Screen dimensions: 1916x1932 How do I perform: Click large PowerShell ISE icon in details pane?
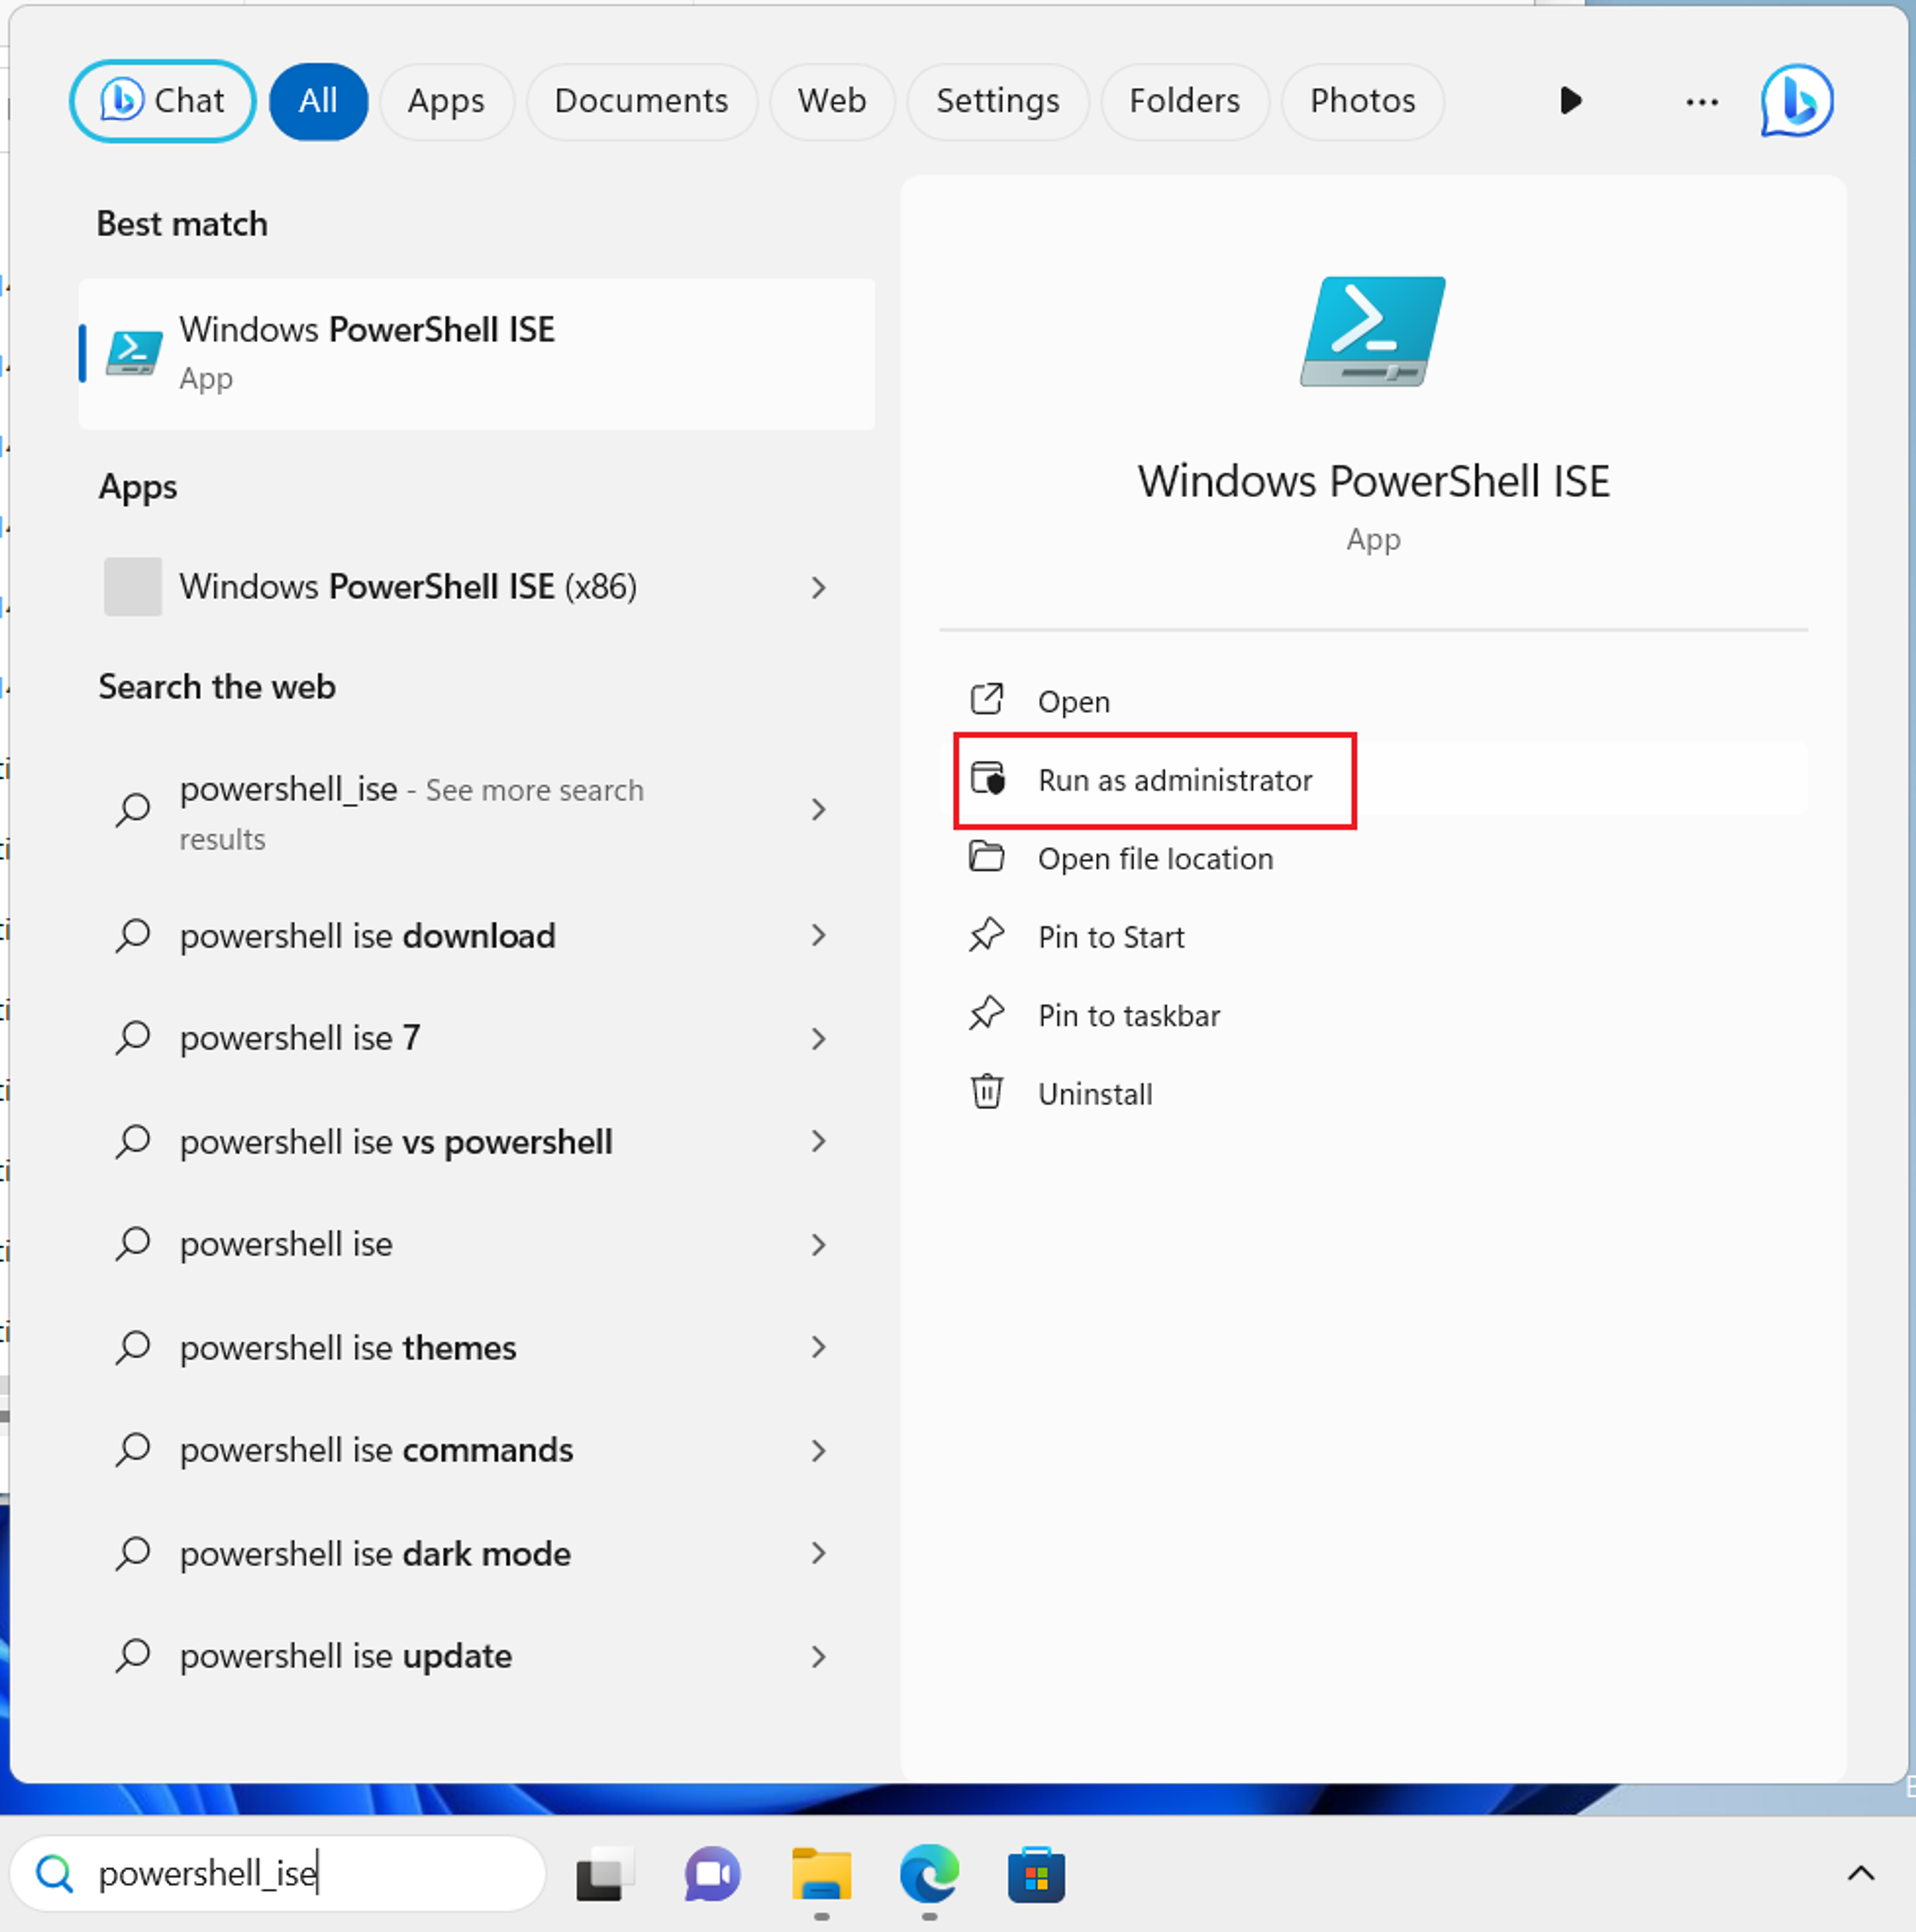[x=1372, y=331]
